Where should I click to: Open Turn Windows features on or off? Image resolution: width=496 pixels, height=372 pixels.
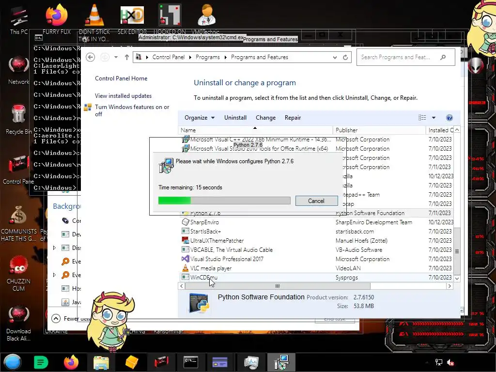[x=132, y=110]
